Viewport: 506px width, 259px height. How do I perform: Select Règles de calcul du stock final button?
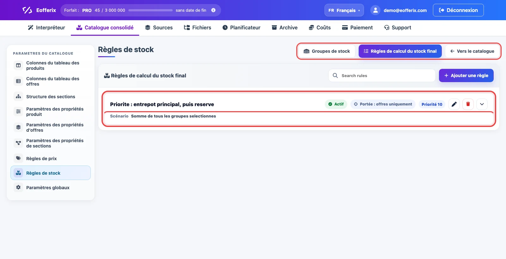click(x=400, y=51)
